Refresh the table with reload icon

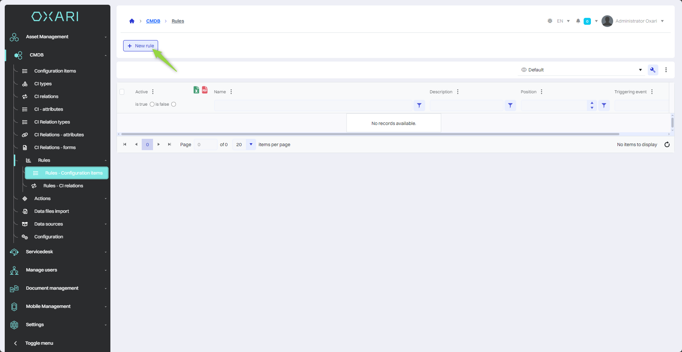667,145
